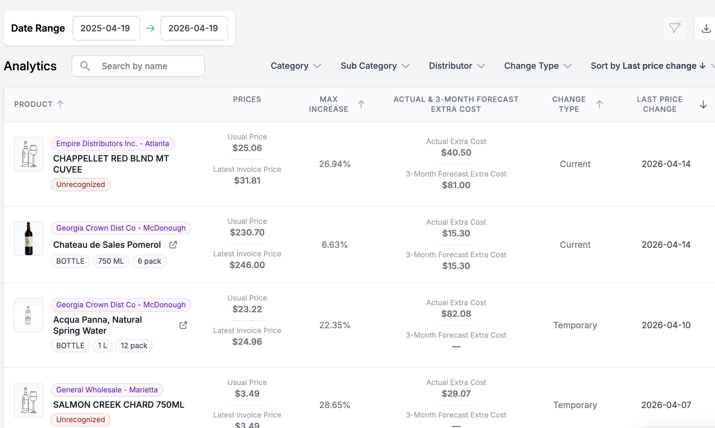Open external link for Chateau de Sales Pomerol
The image size is (715, 428).
(173, 244)
